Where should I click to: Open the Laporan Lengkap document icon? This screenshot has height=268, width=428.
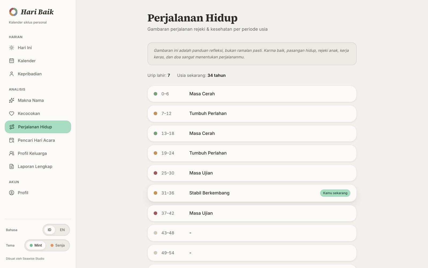pos(12,166)
